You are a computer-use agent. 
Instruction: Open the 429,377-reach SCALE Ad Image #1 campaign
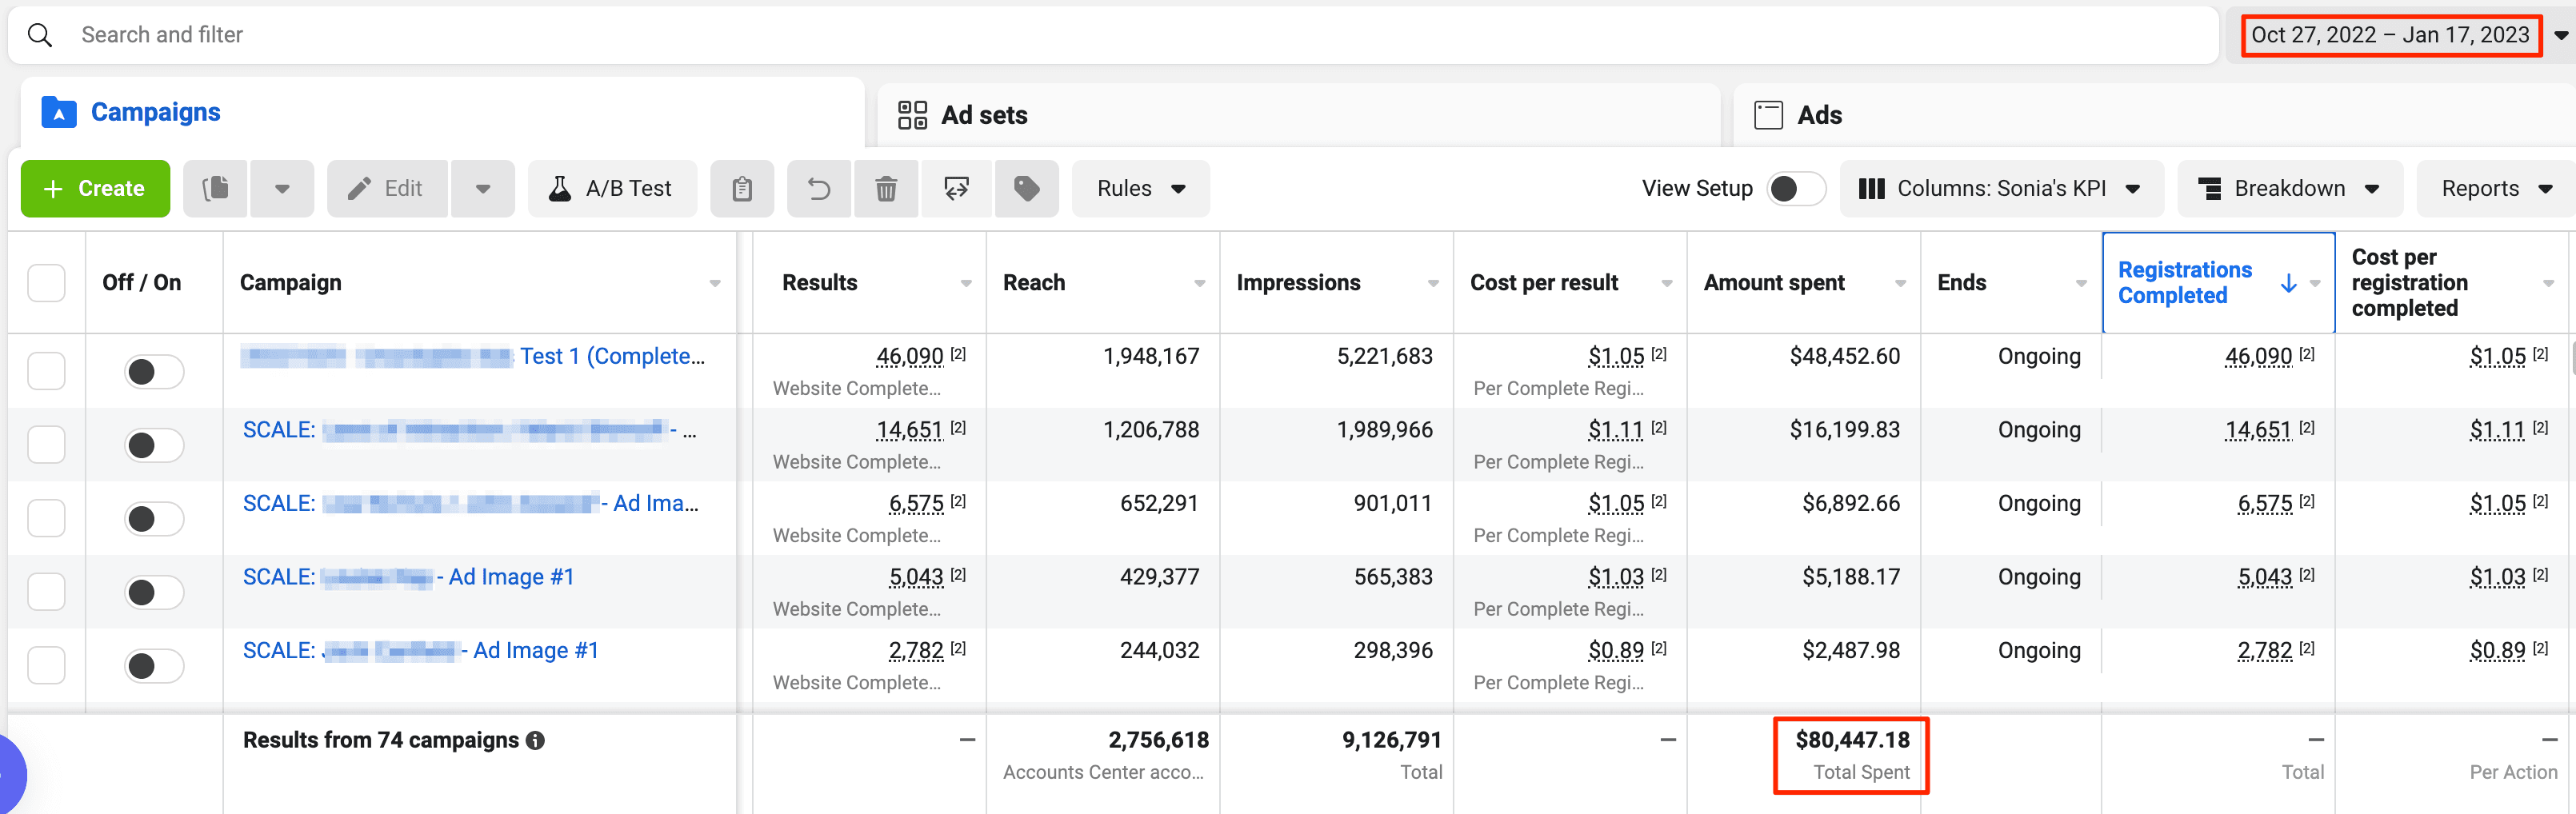pos(409,577)
